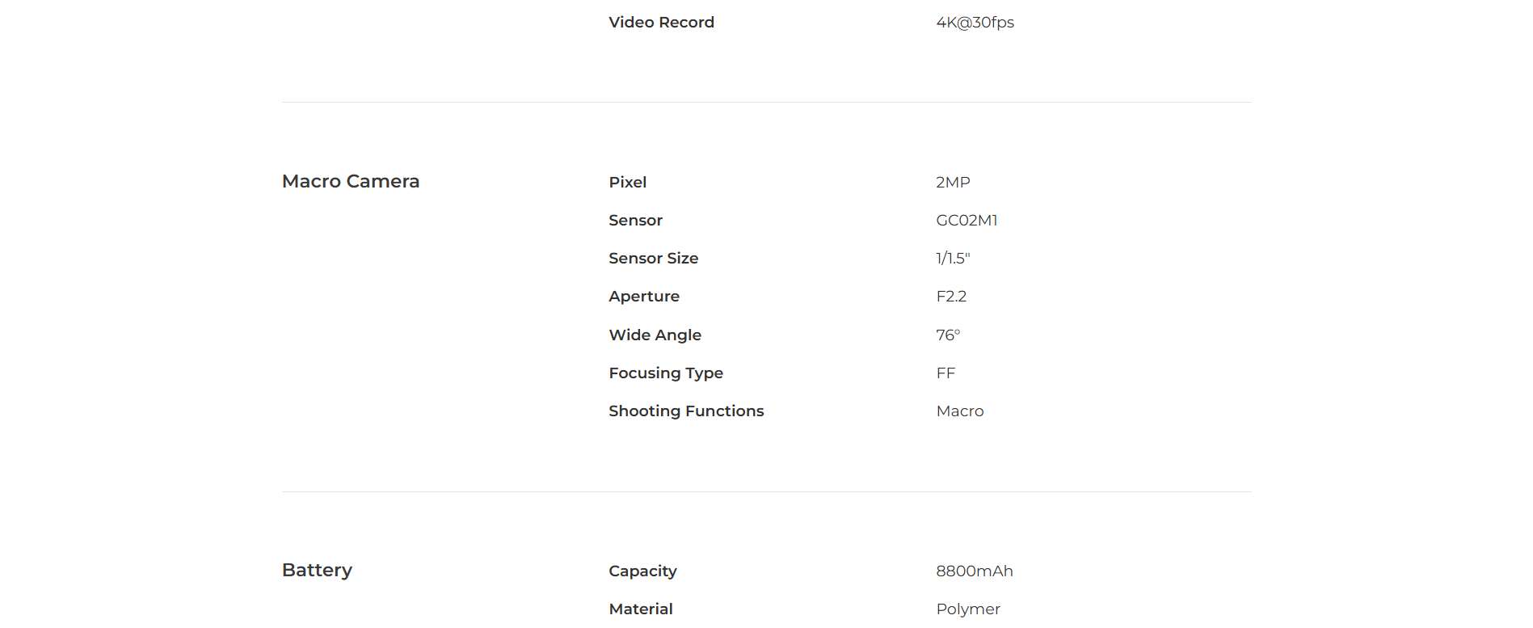Click the 4K@30fps value

pyautogui.click(x=975, y=23)
